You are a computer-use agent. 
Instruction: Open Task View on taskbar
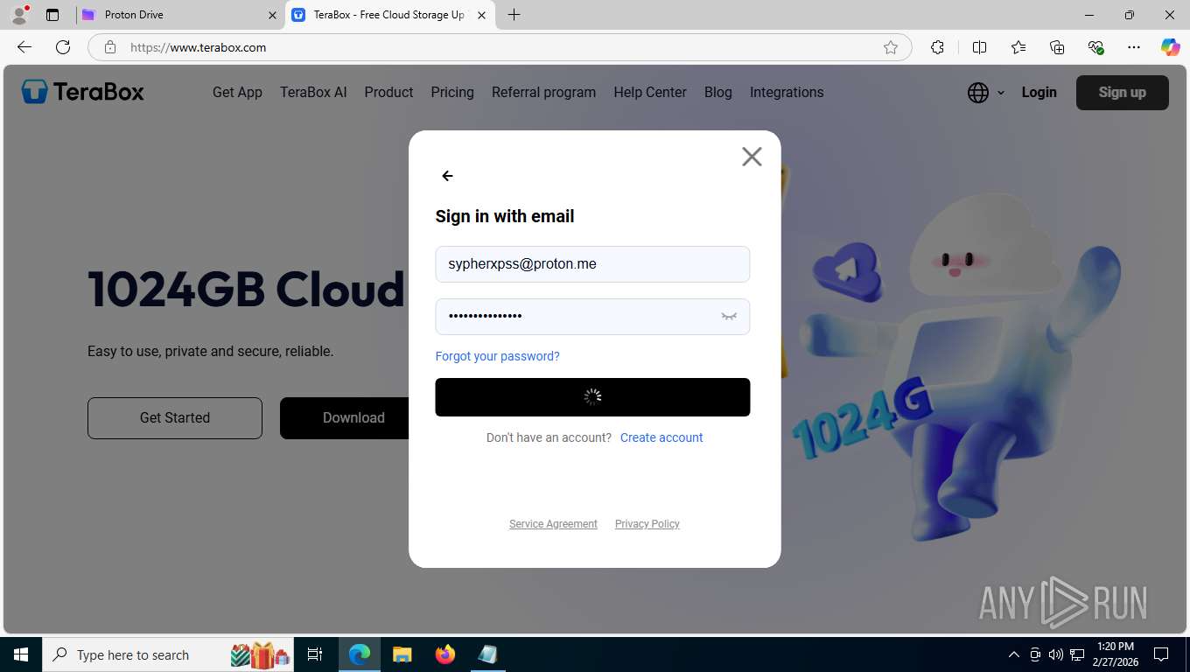pyautogui.click(x=315, y=654)
